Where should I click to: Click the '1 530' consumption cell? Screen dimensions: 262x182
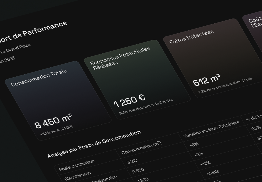(x=143, y=180)
